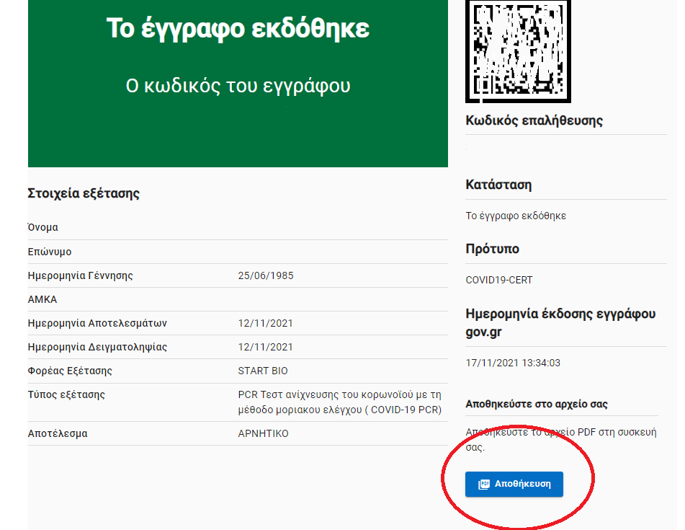The width and height of the screenshot is (685, 530).
Task: Select the COVID19-CERT template value
Action: (499, 280)
